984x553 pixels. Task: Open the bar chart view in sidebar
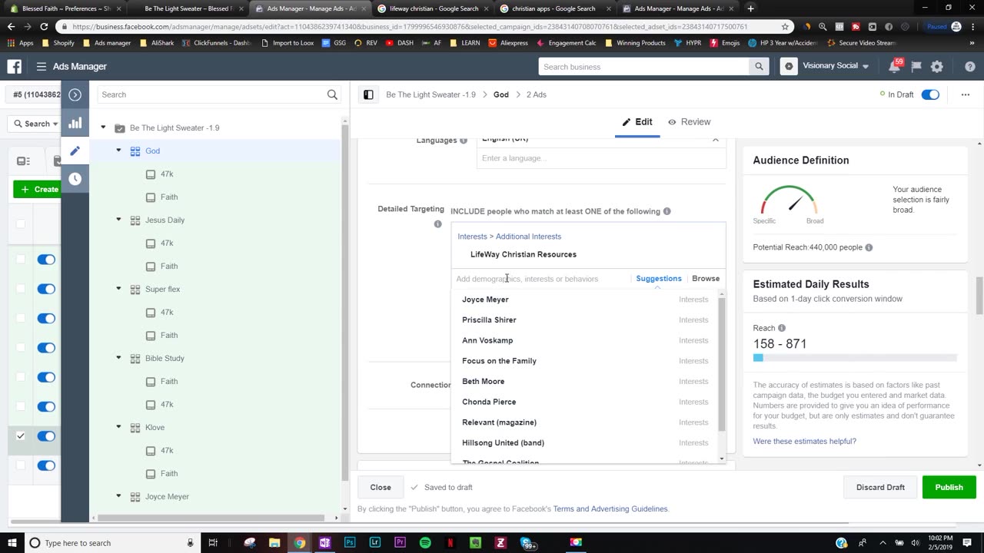point(75,123)
